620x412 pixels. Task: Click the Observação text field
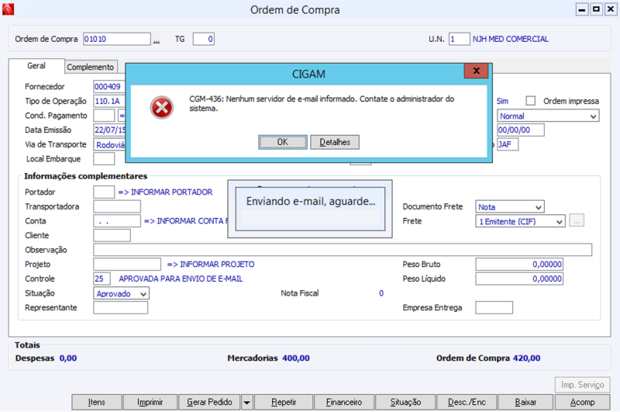[343, 250]
